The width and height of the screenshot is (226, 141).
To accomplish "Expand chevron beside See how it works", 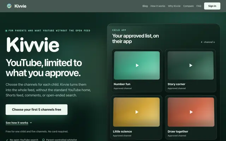I will 31,123.
